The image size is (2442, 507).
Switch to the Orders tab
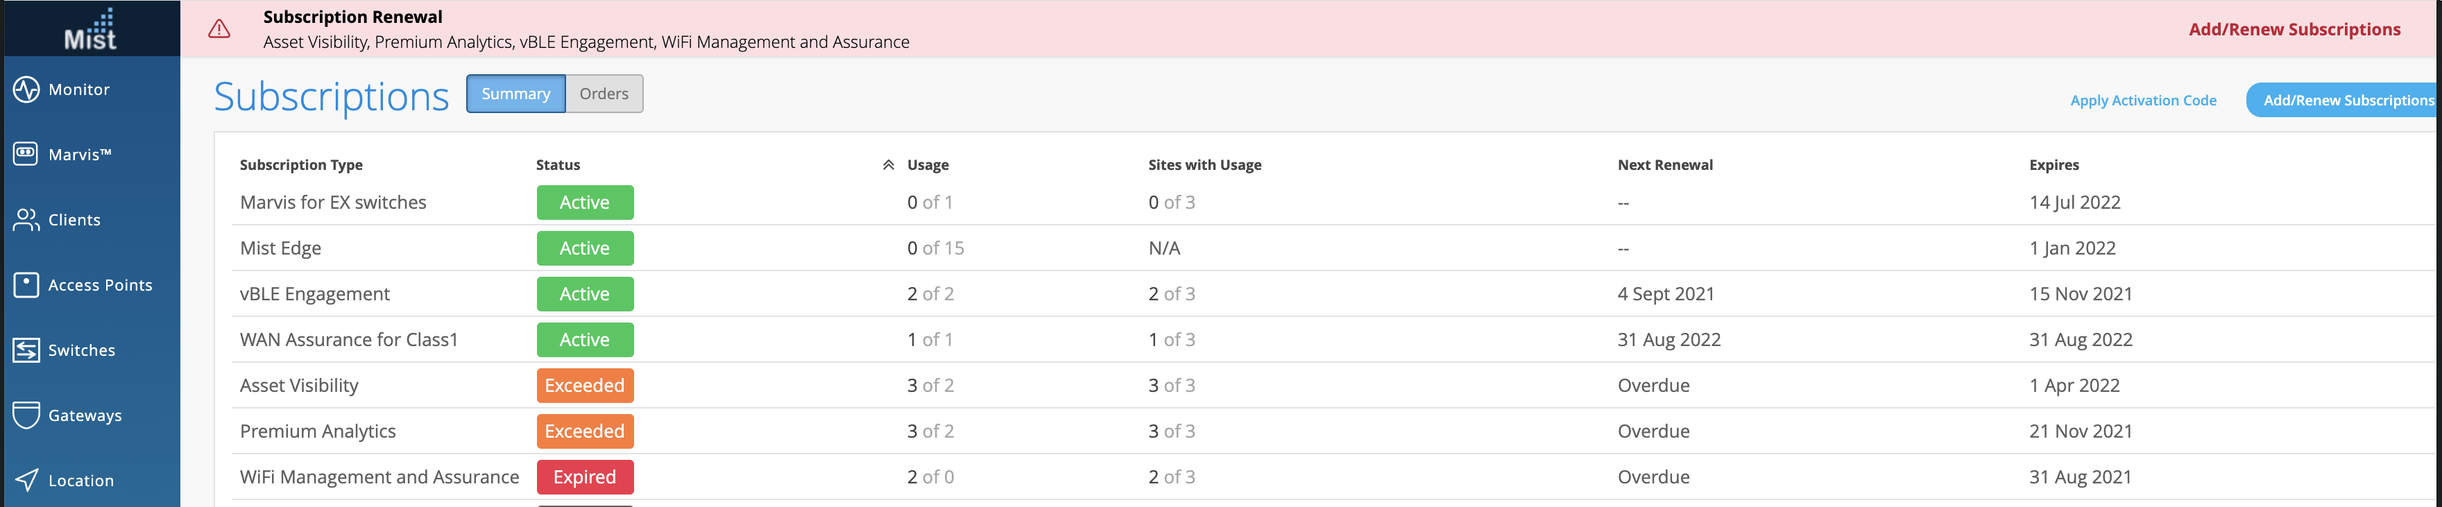604,94
